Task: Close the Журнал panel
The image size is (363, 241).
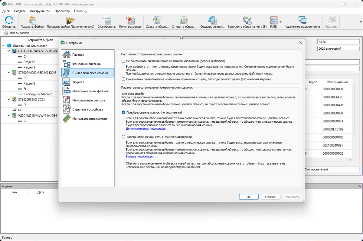Action: pyautogui.click(x=360, y=186)
